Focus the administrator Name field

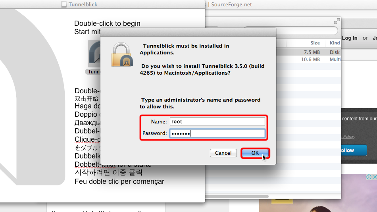tap(217, 121)
